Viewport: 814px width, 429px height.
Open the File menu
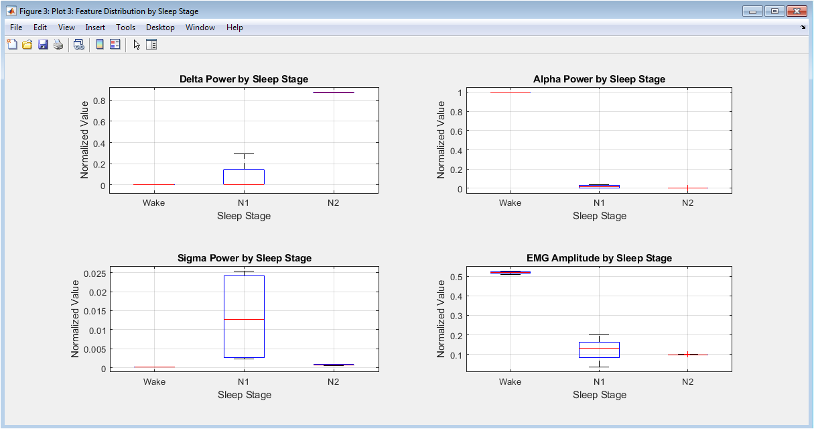16,27
